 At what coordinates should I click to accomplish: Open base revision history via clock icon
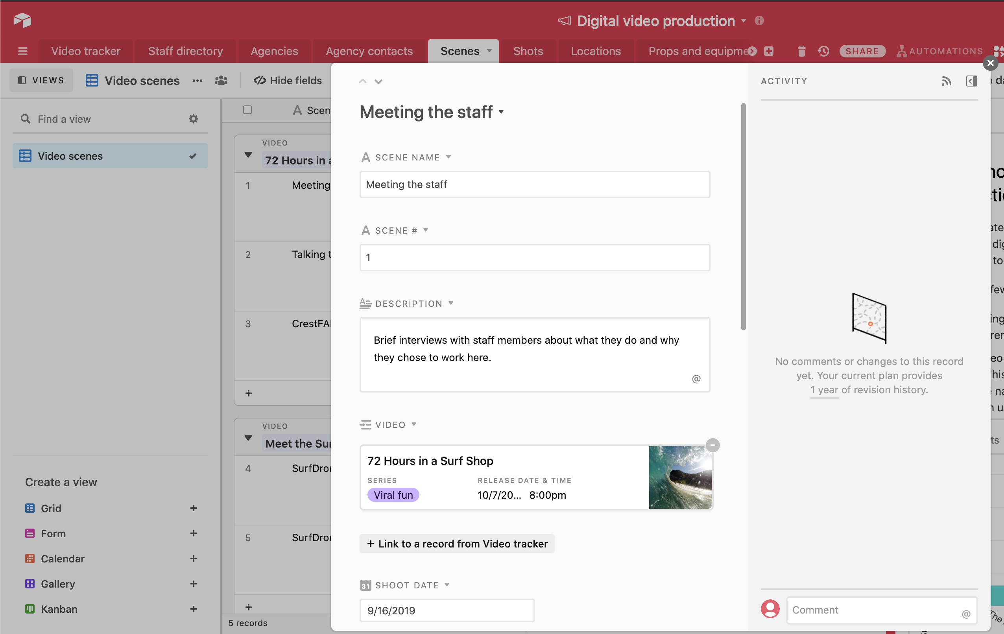coord(823,51)
